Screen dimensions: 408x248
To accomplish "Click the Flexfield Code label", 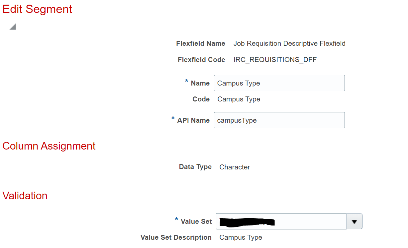I will coord(201,60).
